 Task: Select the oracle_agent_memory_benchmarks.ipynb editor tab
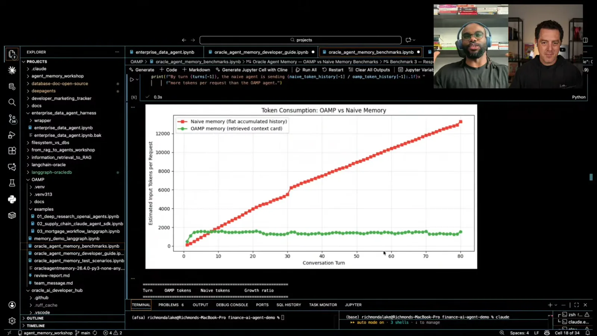[371, 52]
